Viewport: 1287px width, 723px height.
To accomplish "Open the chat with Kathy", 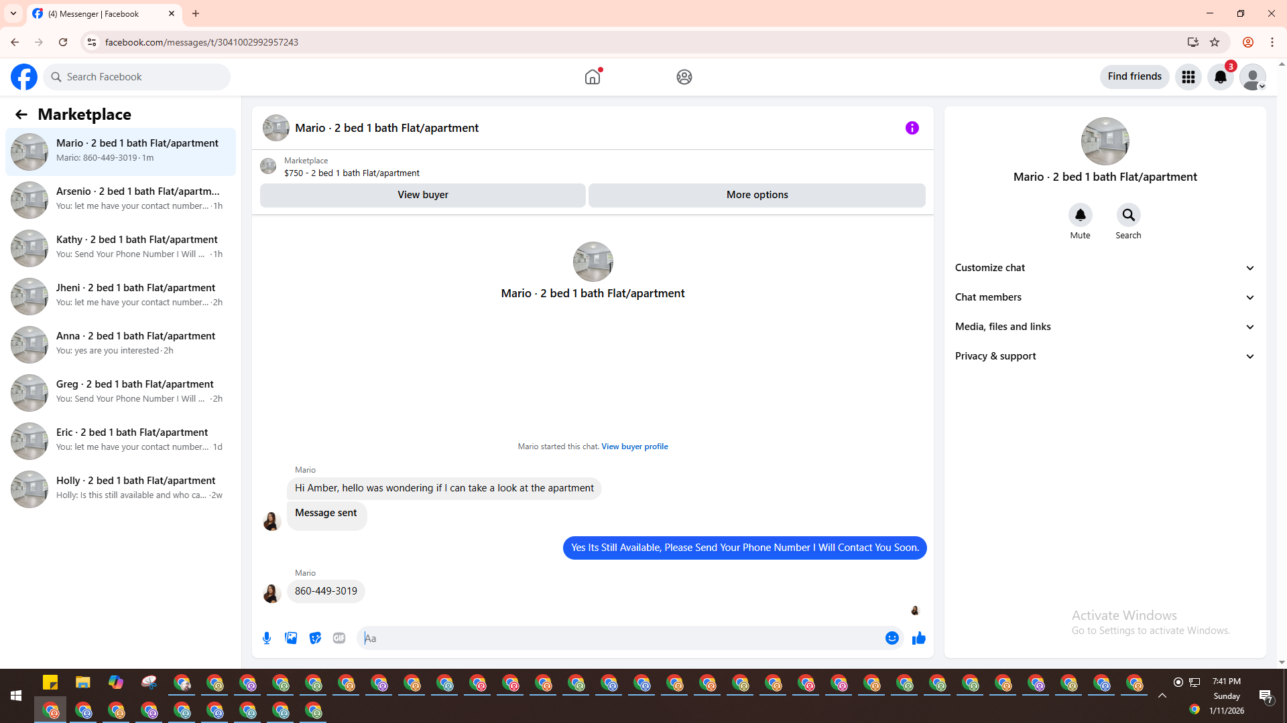I will click(x=121, y=248).
